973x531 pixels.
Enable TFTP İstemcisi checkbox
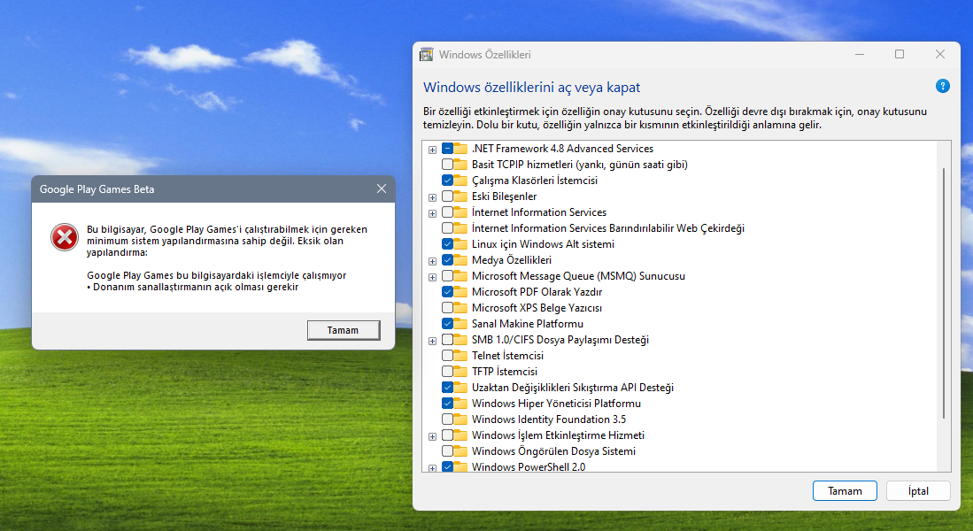[x=447, y=372]
